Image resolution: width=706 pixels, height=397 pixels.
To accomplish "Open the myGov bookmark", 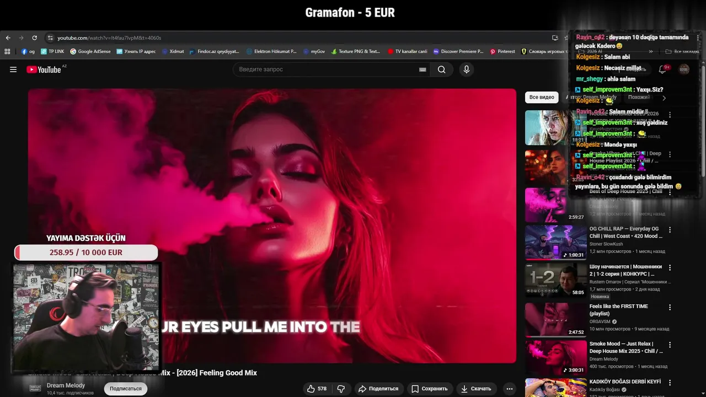I will tap(314, 51).
